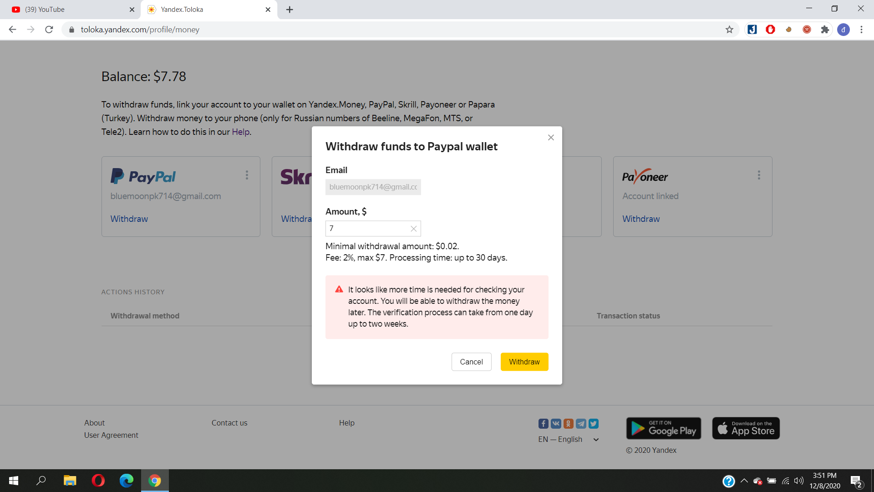Viewport: 874px width, 492px height.
Task: Click the Telegram icon in footer
Action: (581, 424)
